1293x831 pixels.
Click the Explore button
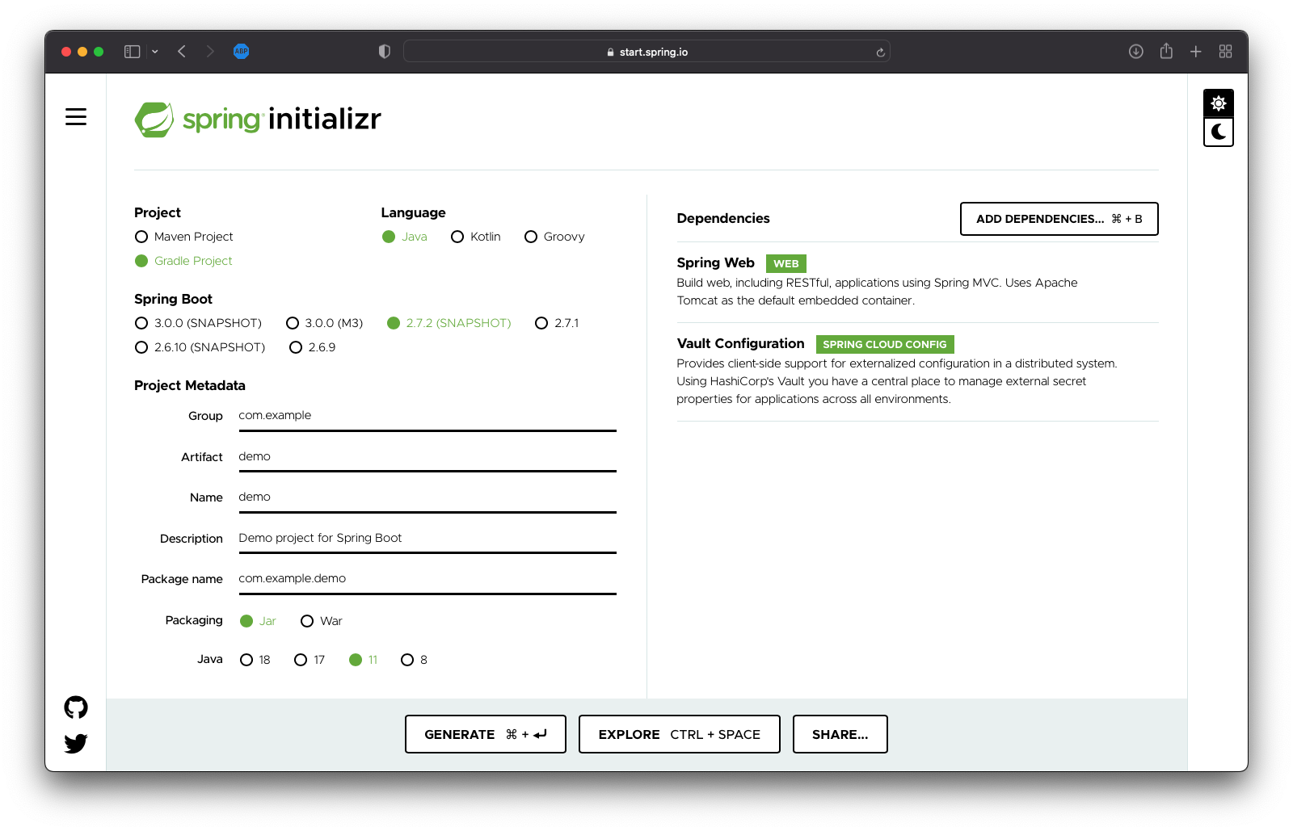(680, 734)
